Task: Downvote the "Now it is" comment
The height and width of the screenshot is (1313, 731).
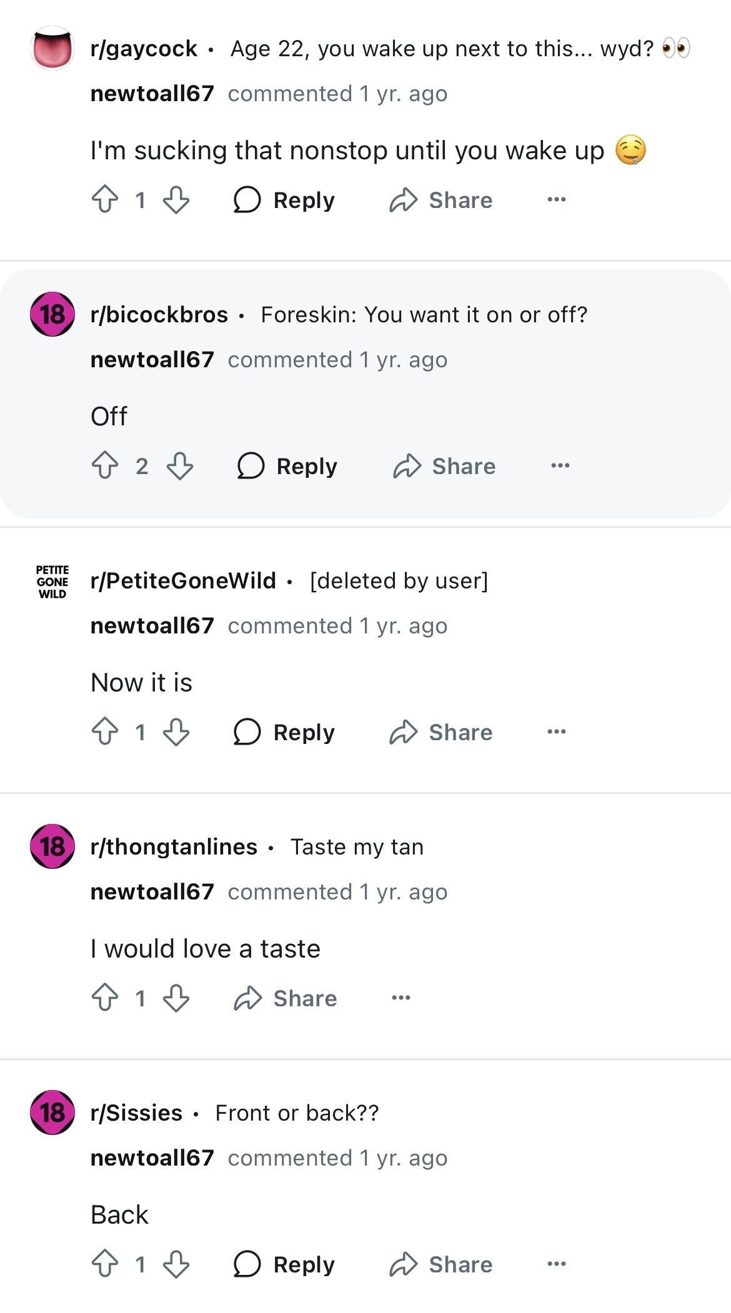Action: [176, 732]
